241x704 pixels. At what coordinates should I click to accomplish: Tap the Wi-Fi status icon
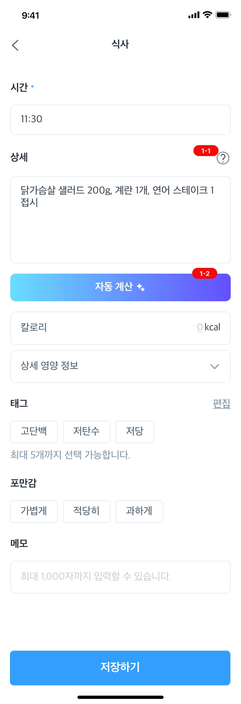[208, 15]
